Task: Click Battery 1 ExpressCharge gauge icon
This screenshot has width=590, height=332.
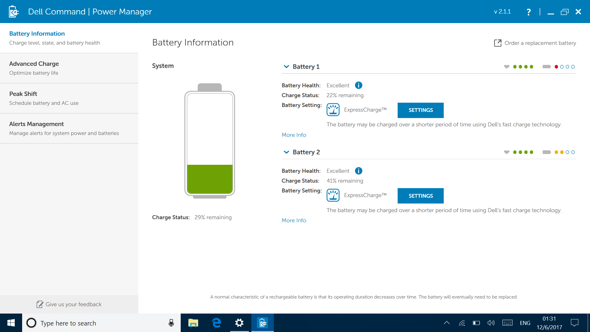Action: [x=333, y=110]
